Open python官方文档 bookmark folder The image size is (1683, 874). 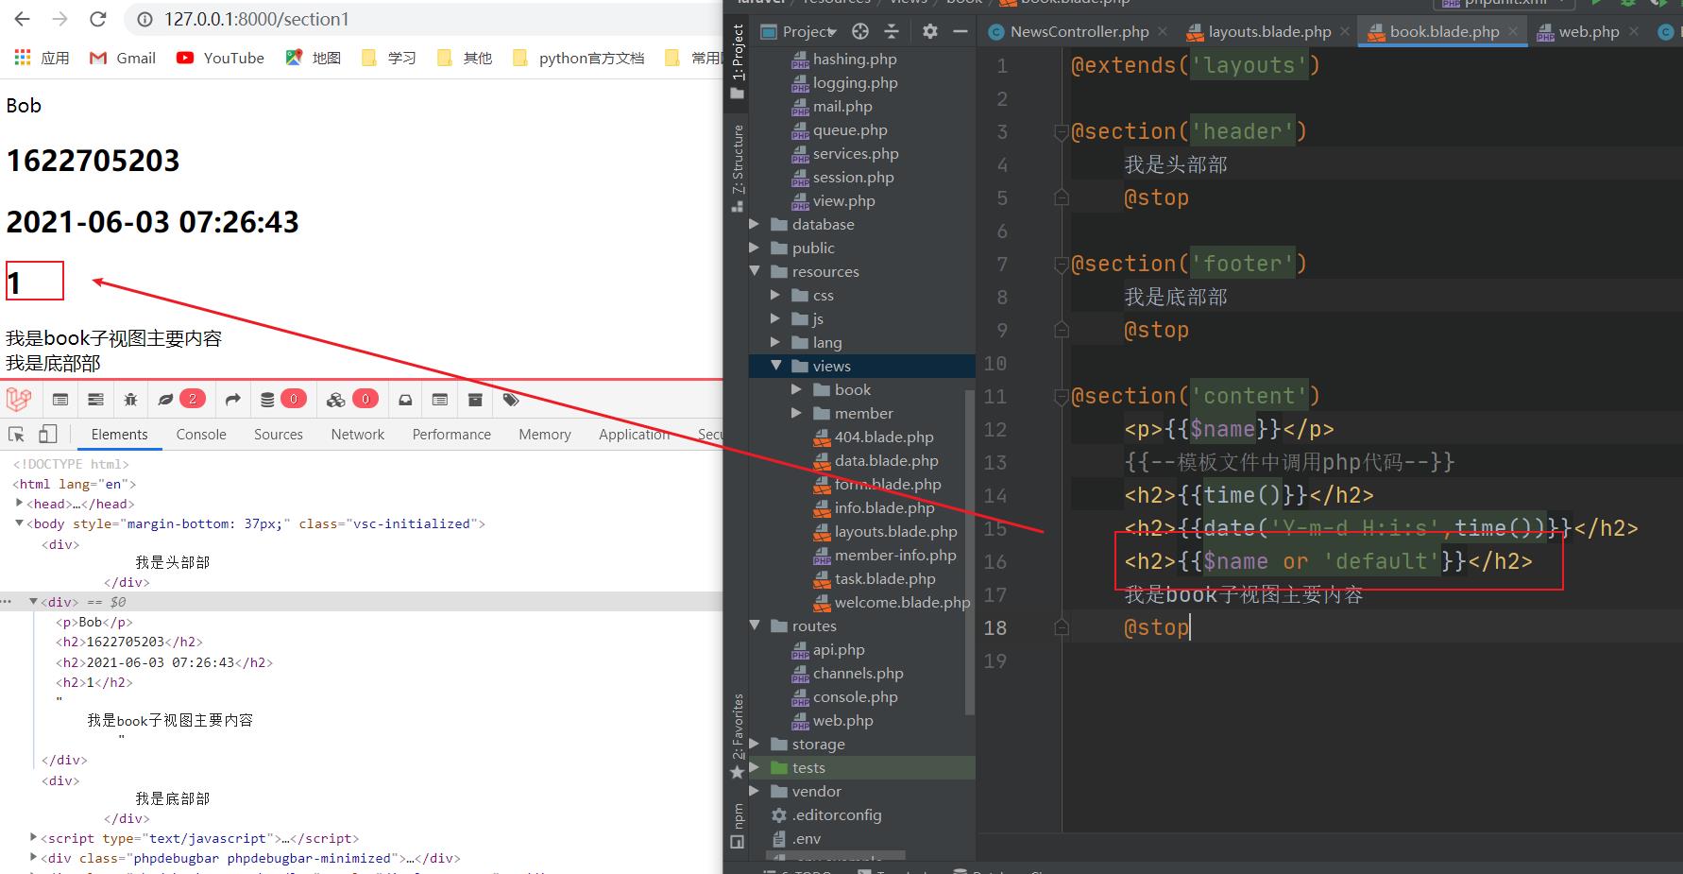click(x=578, y=58)
